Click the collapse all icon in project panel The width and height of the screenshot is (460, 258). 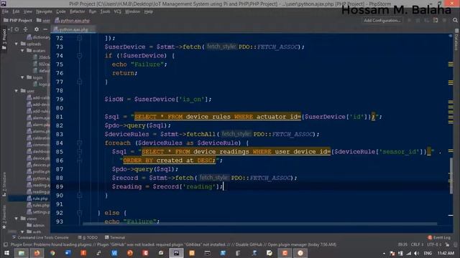click(26, 29)
